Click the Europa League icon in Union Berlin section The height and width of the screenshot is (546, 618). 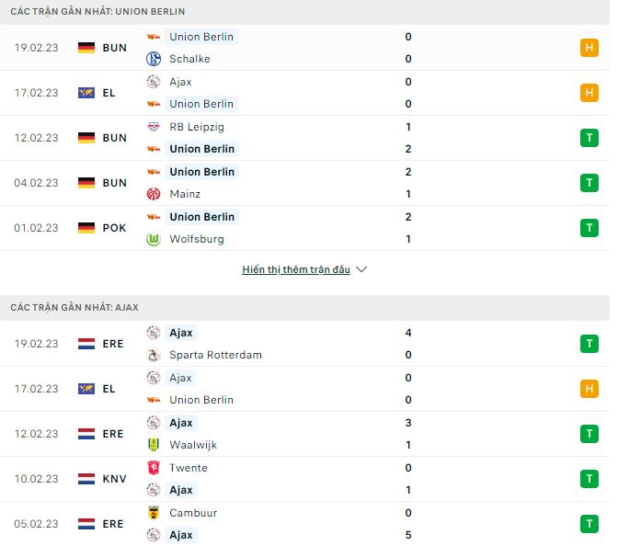click(x=86, y=93)
